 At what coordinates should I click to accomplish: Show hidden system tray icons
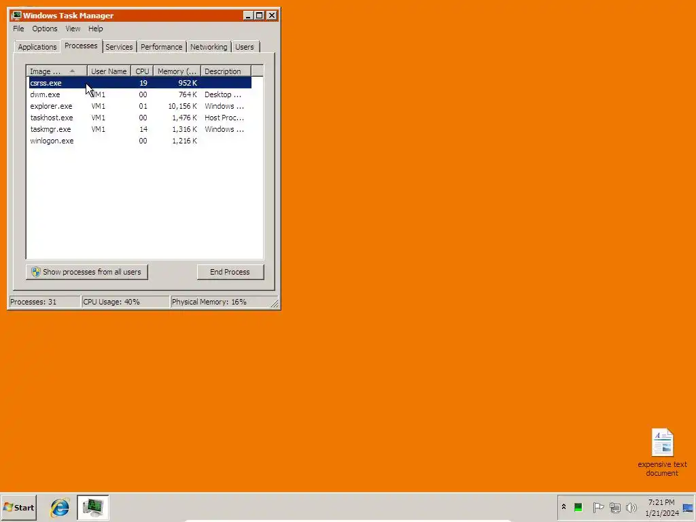[x=563, y=507]
